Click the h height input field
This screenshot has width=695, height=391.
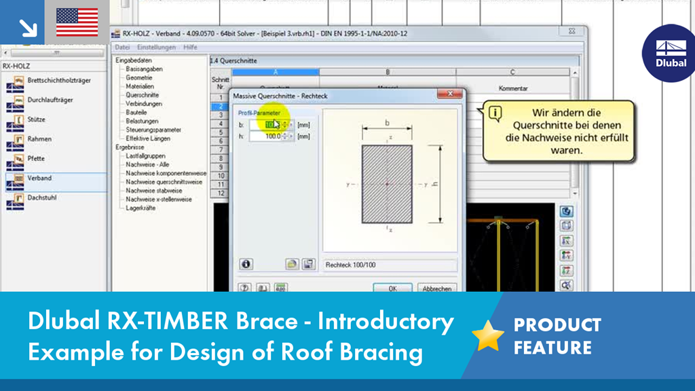[x=265, y=136]
